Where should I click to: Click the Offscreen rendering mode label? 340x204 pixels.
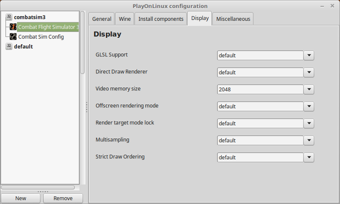[x=127, y=106]
